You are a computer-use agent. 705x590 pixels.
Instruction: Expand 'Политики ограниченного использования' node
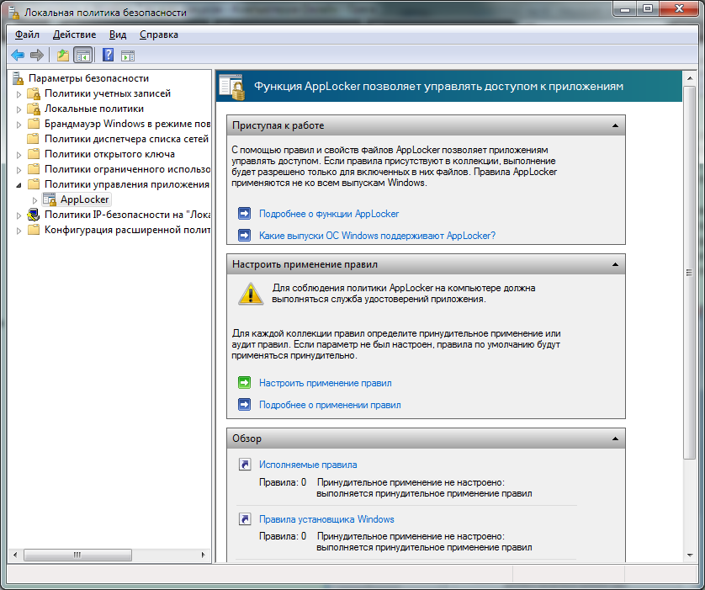tap(19, 170)
